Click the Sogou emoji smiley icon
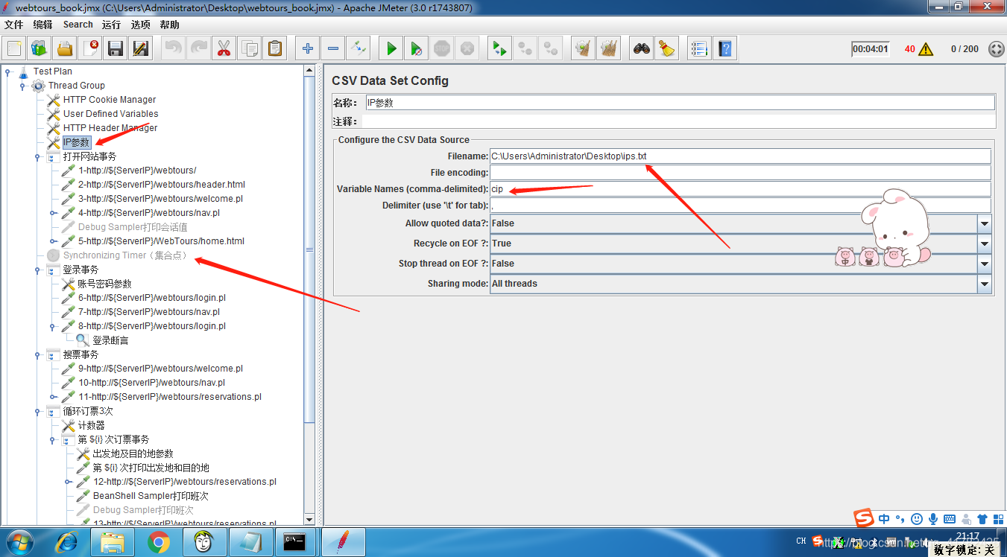The image size is (1007, 557). coord(917,519)
